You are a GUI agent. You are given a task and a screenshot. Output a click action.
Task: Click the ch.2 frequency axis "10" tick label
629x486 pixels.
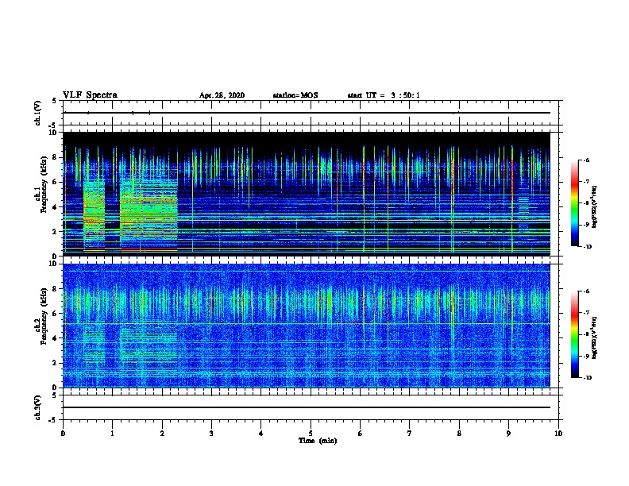[x=52, y=264]
